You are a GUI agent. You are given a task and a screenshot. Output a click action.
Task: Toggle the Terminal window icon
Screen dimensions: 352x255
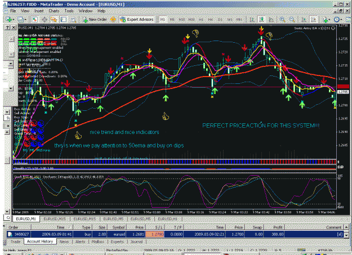(64, 20)
